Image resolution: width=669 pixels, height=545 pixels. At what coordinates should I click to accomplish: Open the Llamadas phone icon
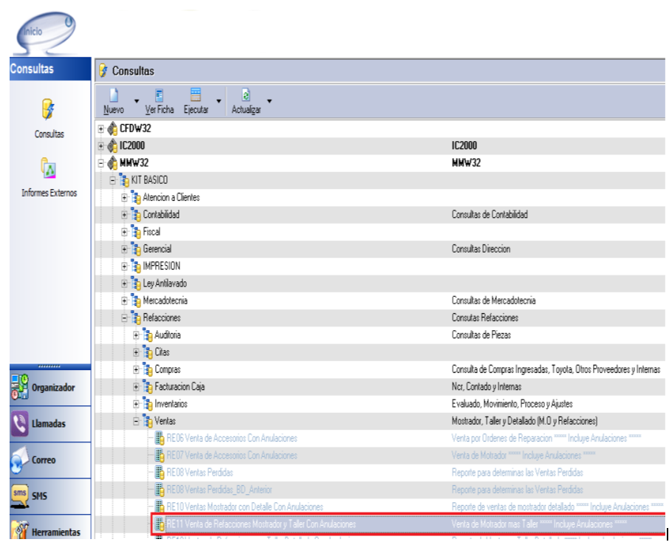coord(20,423)
